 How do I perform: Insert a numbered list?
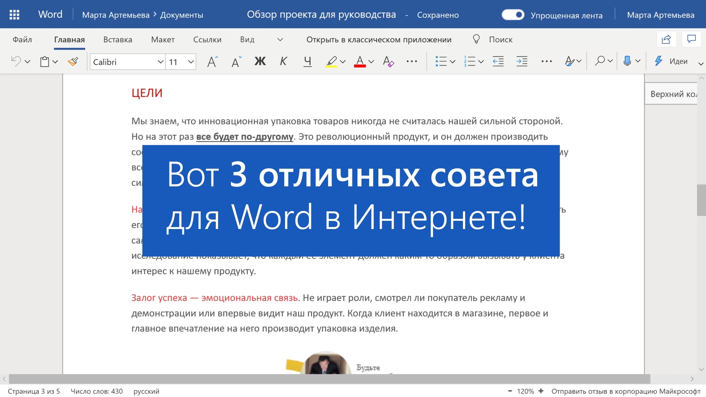point(470,61)
